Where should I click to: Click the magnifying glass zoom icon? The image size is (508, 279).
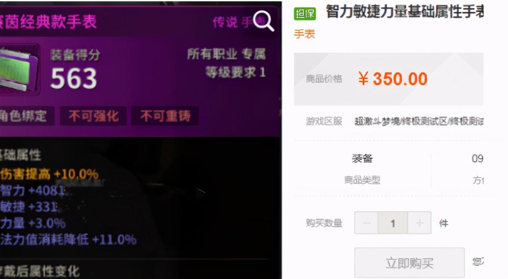tap(264, 21)
